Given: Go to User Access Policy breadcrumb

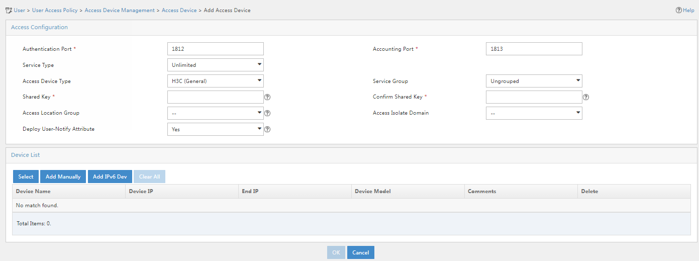Looking at the screenshot, I should pyautogui.click(x=55, y=10).
